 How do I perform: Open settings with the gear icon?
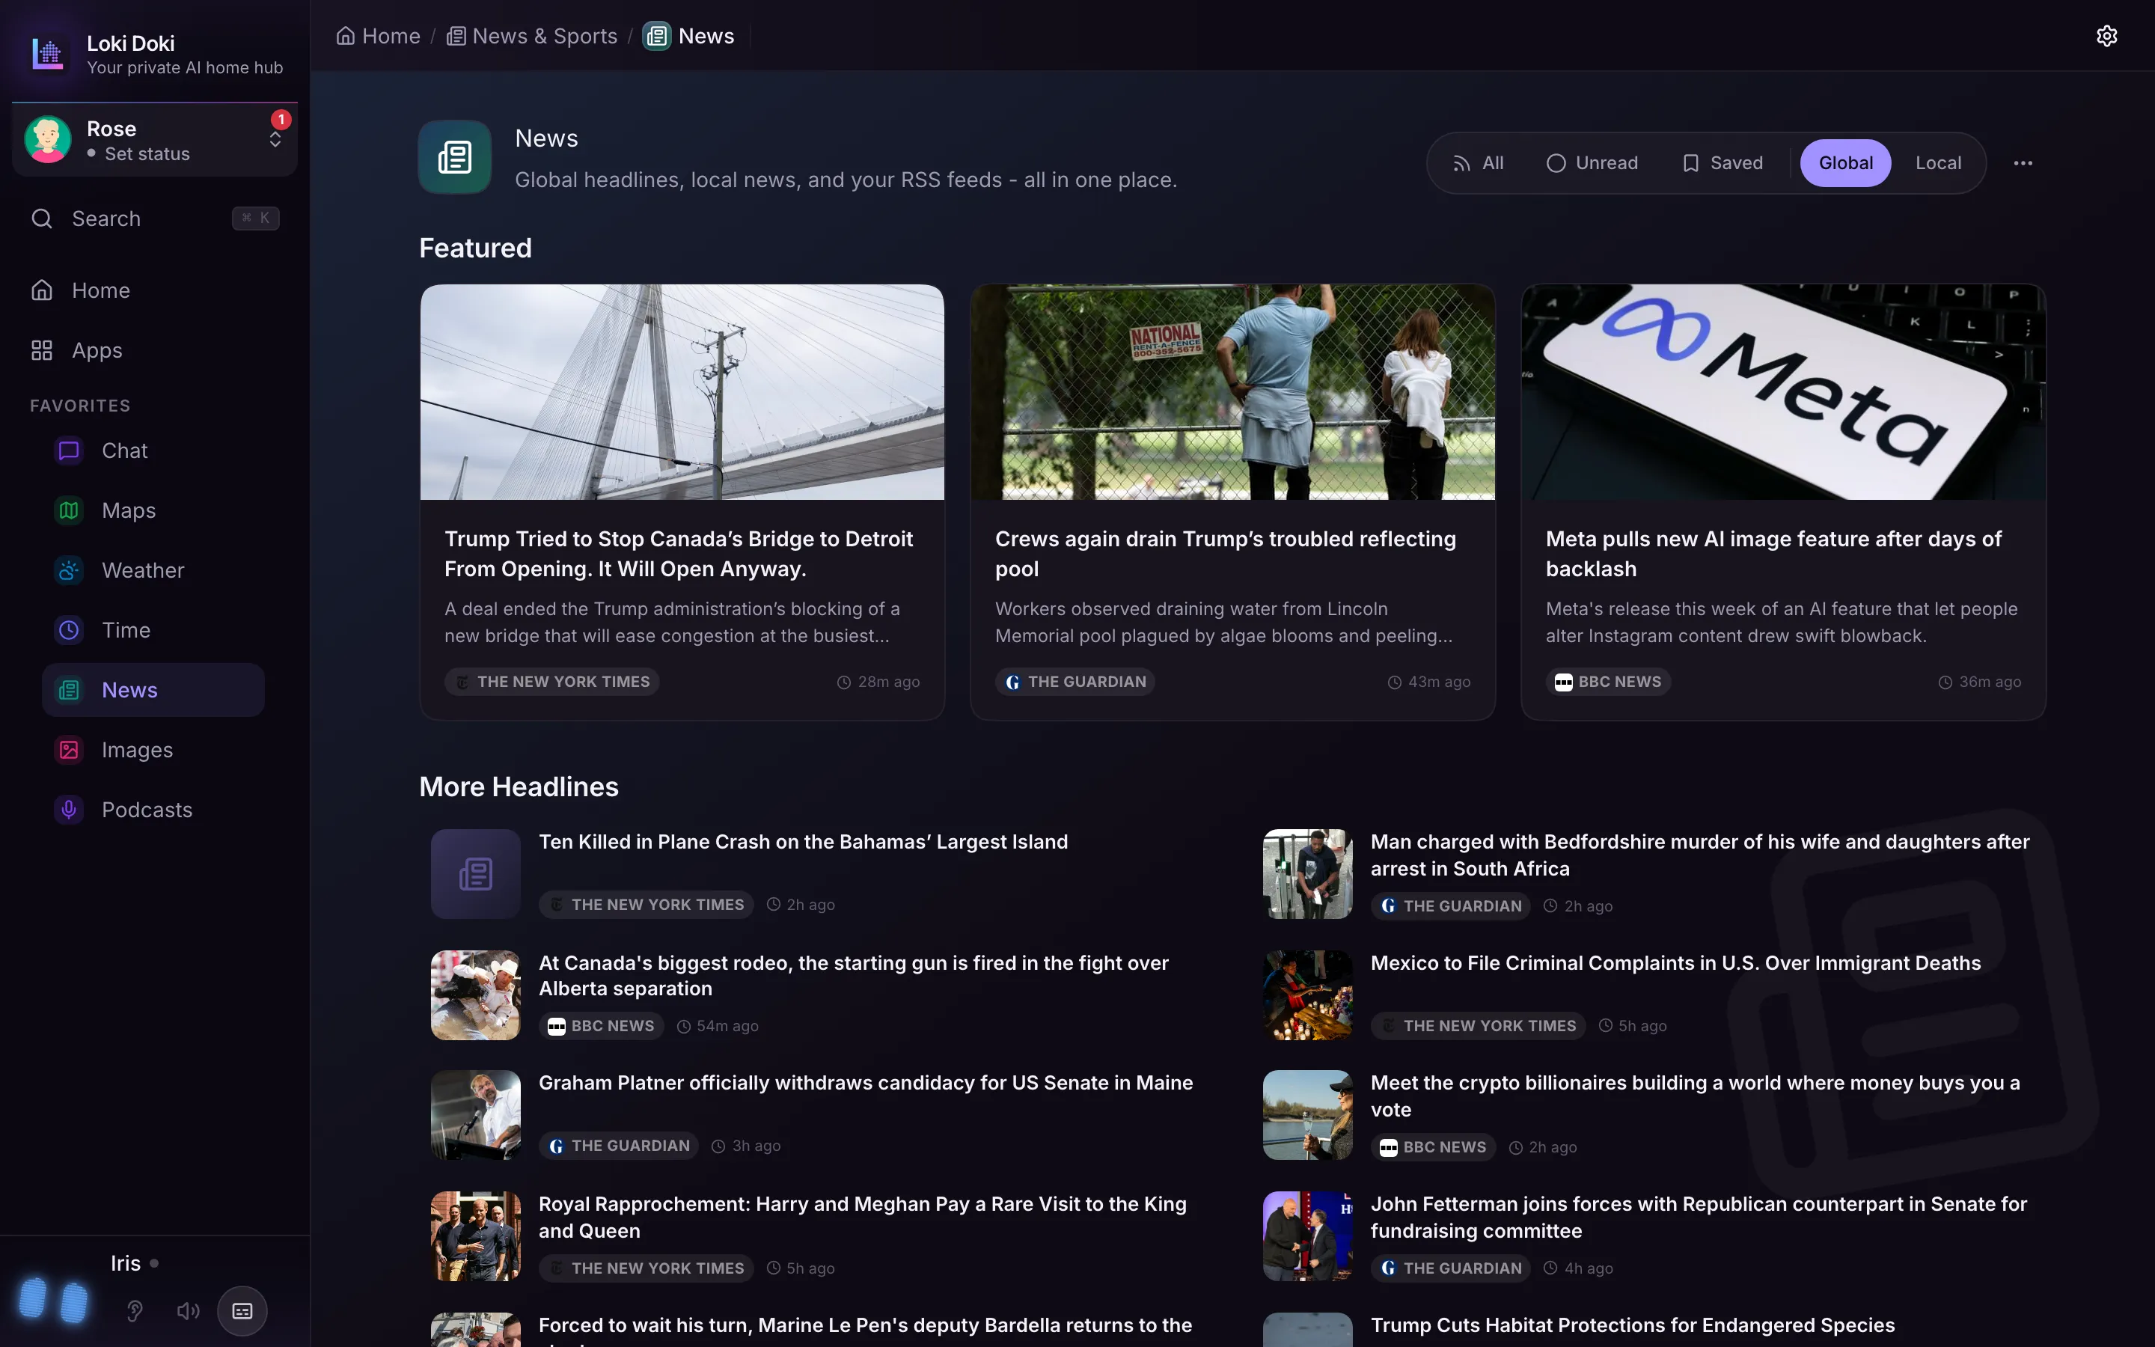(x=2106, y=36)
